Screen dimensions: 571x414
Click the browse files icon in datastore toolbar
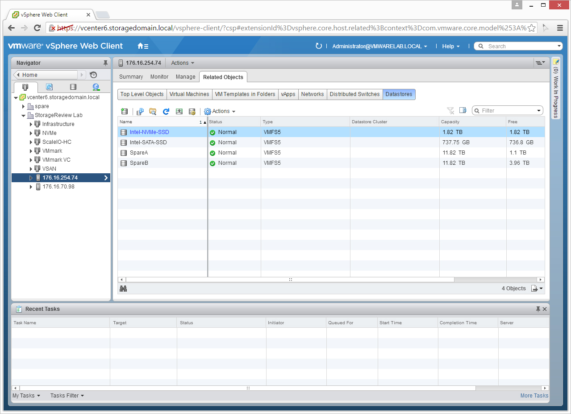153,111
